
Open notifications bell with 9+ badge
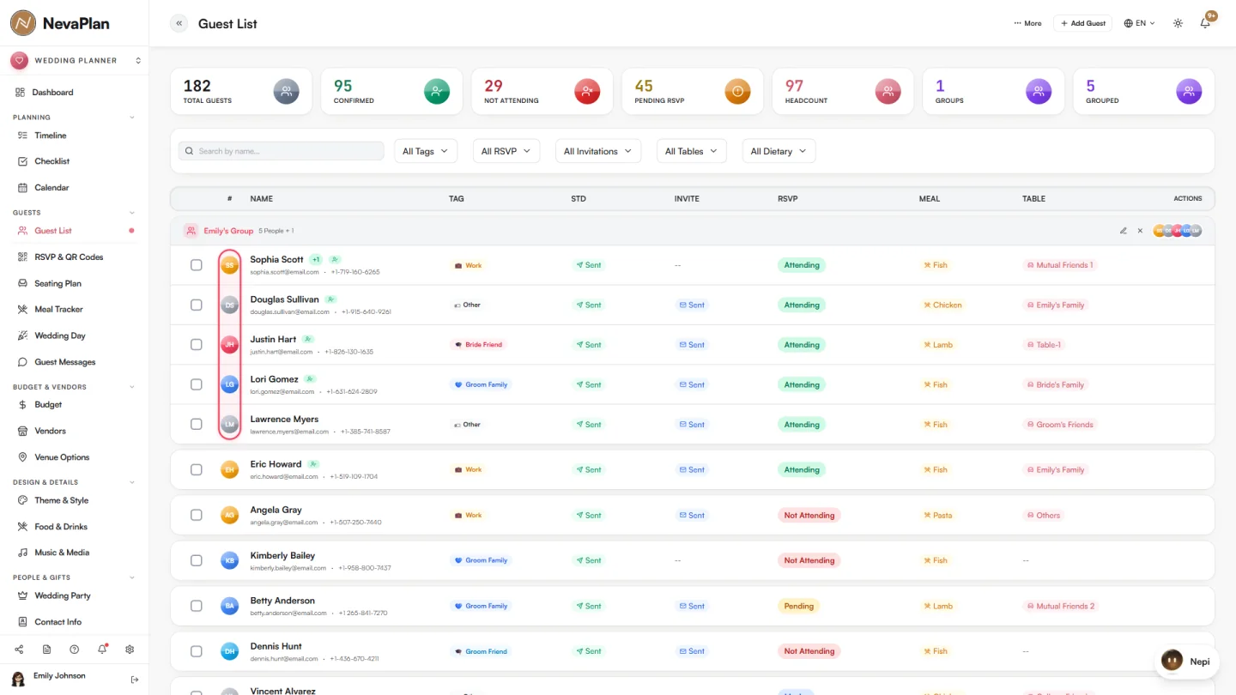[x=1205, y=23]
